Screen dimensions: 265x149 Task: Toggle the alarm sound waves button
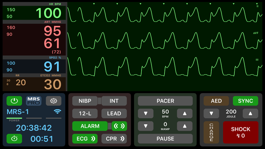pos(119,126)
